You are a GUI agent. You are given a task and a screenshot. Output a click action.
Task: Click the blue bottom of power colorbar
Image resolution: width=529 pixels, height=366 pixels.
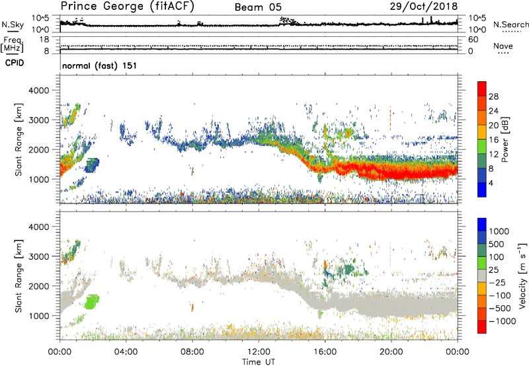482,190
